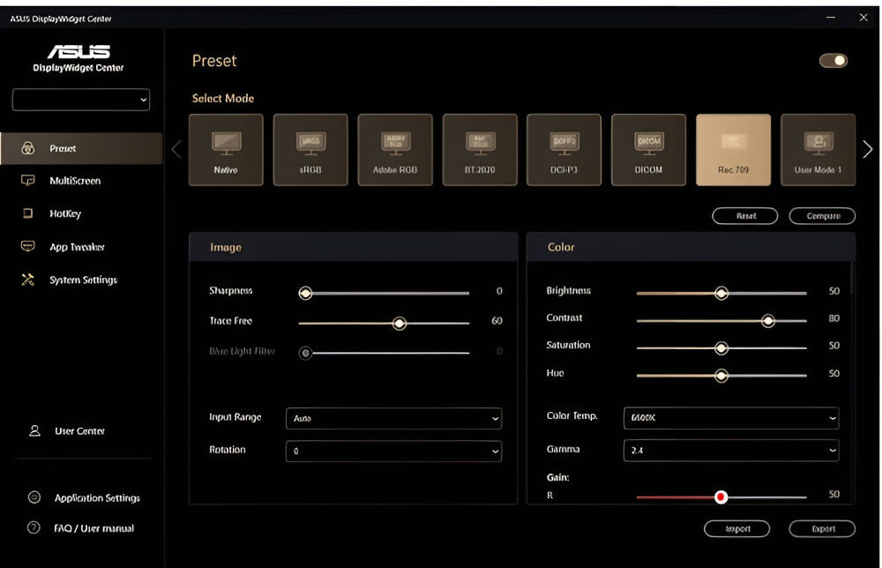The height and width of the screenshot is (568, 882).
Task: Select User Mode 1 preset
Action: click(x=818, y=149)
